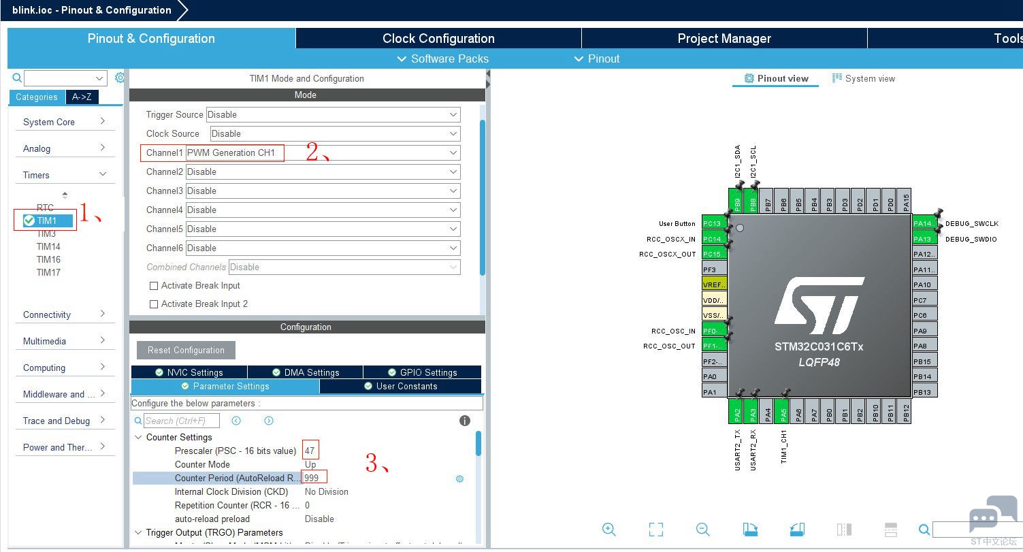
Task: Click the green PA5 pin on chip
Action: tap(783, 411)
